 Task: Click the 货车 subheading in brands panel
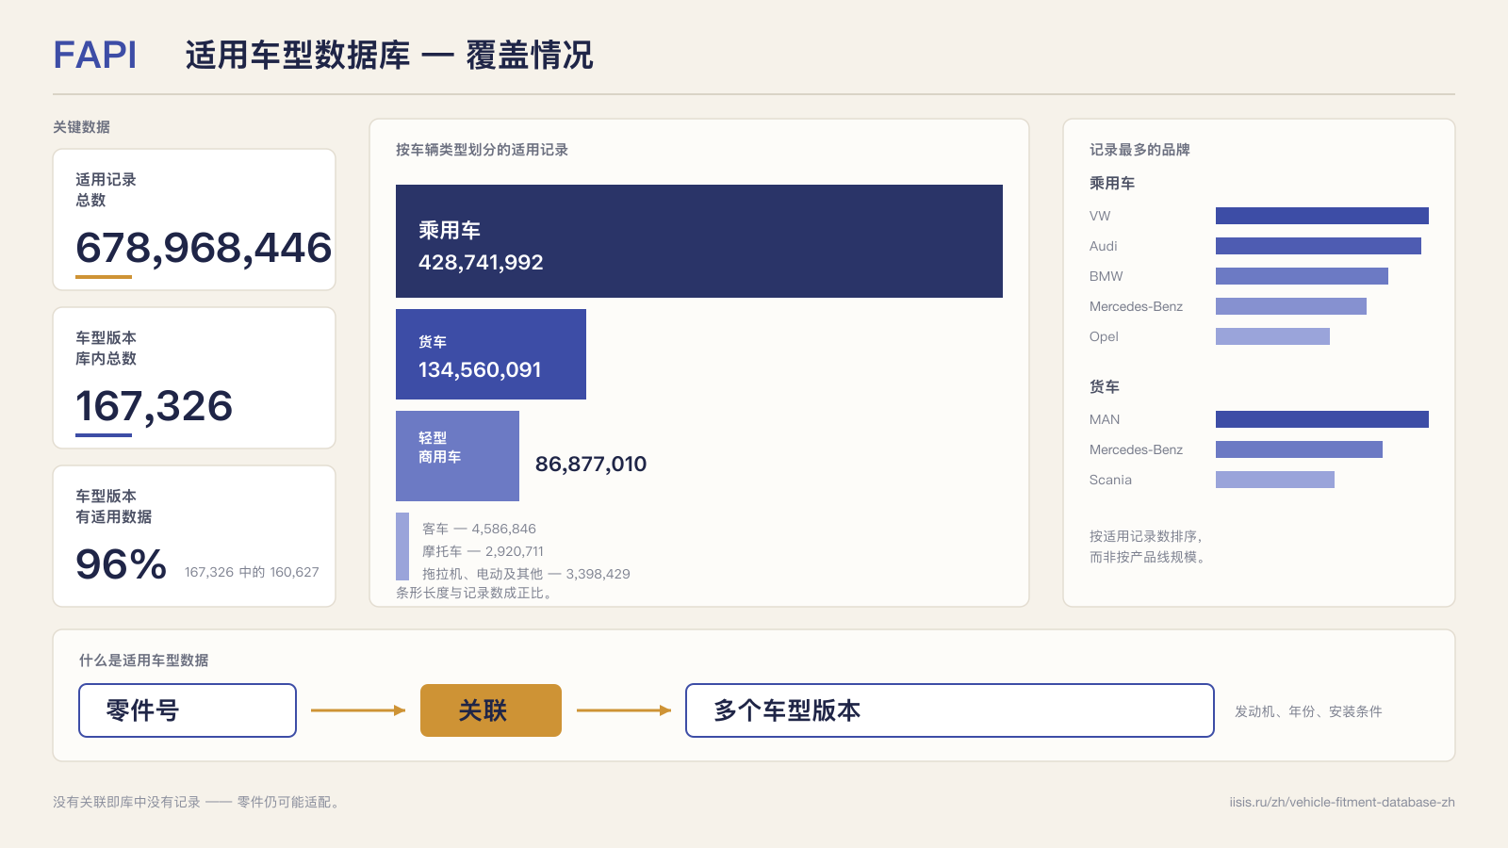click(x=1105, y=387)
